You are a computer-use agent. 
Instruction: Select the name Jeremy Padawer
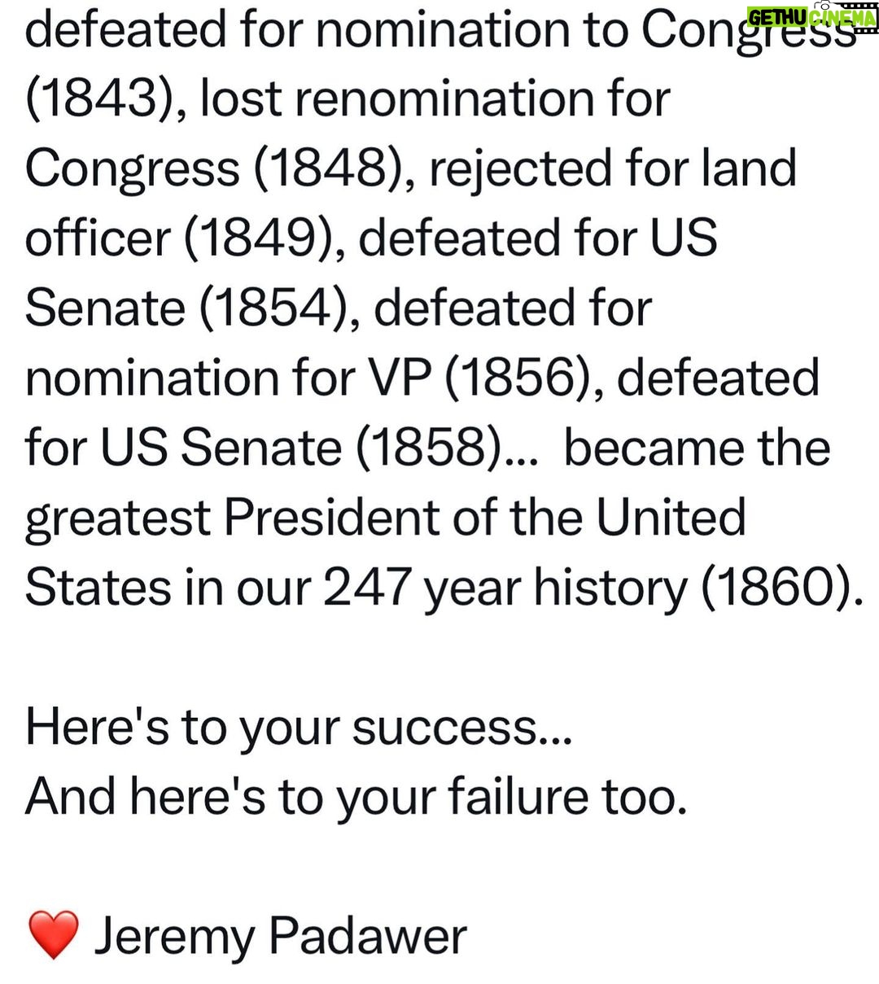tap(280, 937)
